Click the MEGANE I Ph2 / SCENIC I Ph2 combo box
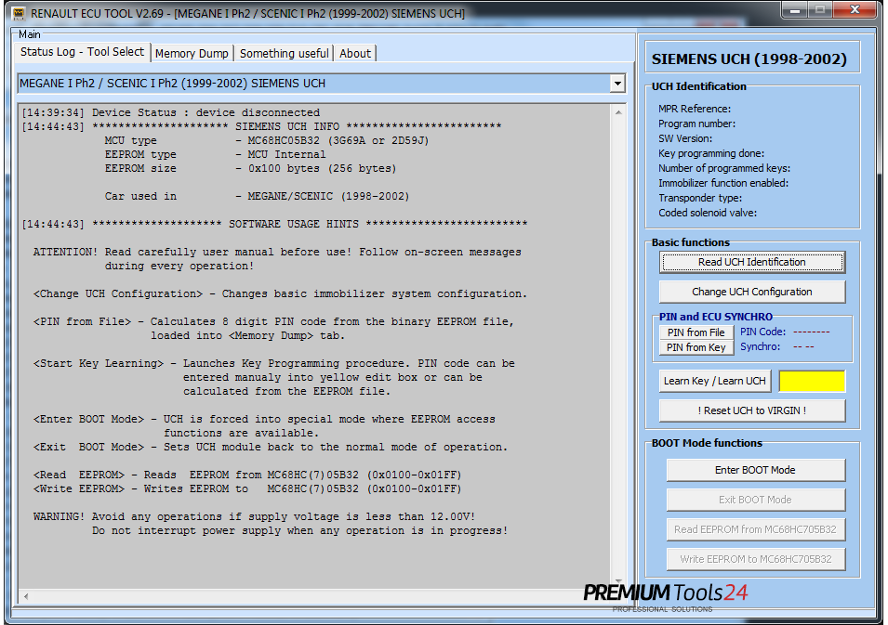Viewport: 888px width, 625px height. [321, 84]
